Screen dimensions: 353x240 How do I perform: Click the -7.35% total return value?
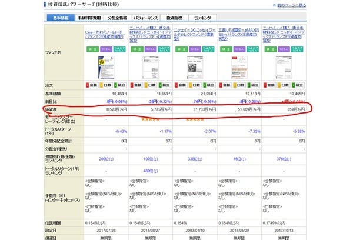[254, 131]
